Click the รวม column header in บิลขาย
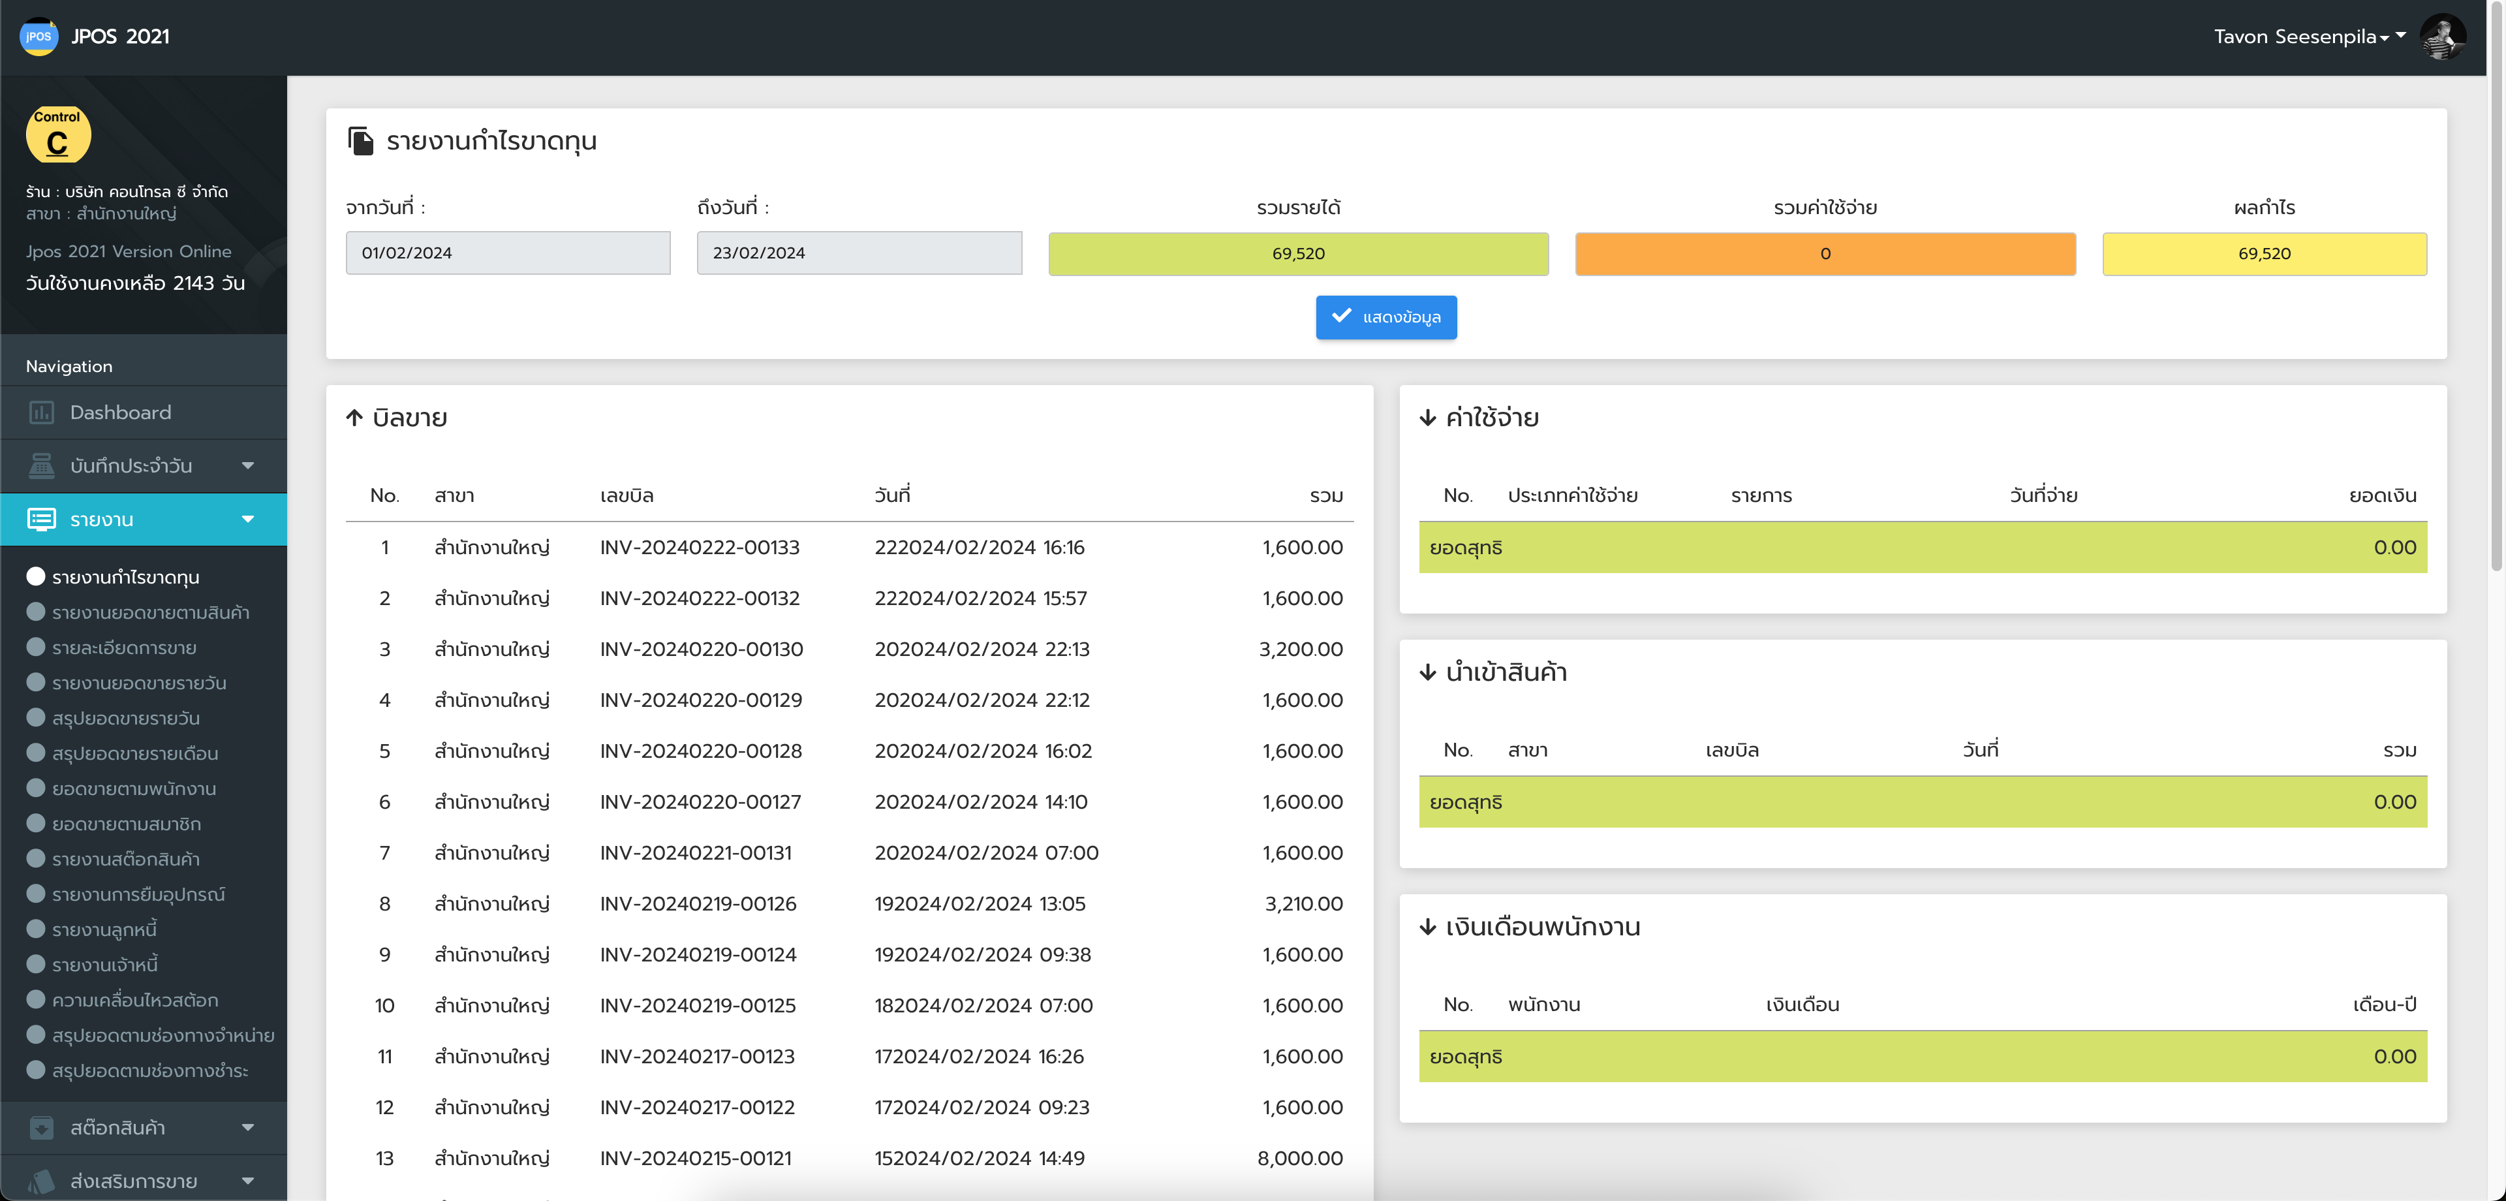 pyautogui.click(x=1326, y=495)
